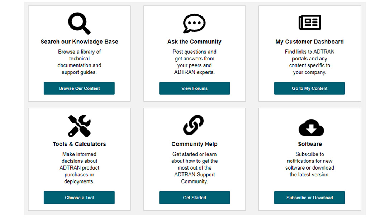Click the Knowledge Base description text

tap(79, 62)
